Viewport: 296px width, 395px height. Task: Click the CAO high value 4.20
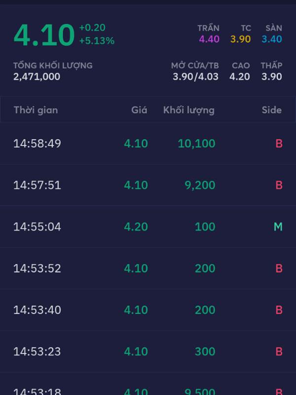tap(240, 77)
